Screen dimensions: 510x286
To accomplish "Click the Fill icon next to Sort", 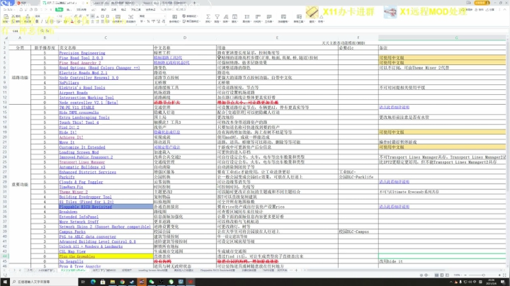I will (234, 18).
